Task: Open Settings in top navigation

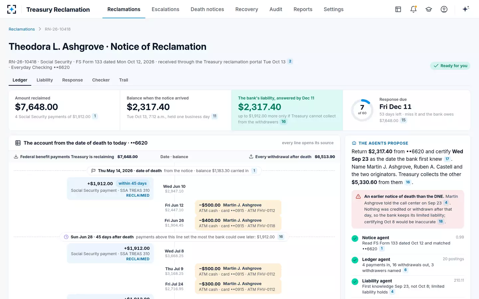Action: (334, 9)
